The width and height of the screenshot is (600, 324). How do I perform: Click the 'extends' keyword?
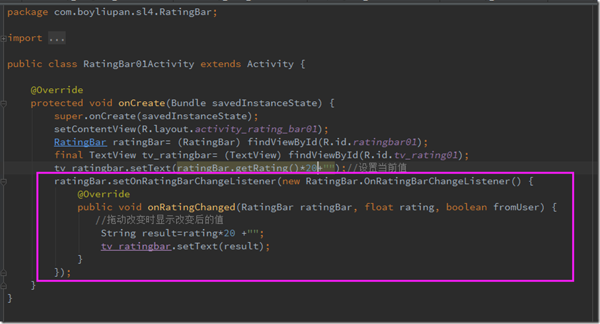(221, 64)
